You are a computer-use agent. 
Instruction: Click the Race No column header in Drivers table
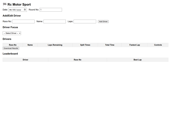[13, 45]
